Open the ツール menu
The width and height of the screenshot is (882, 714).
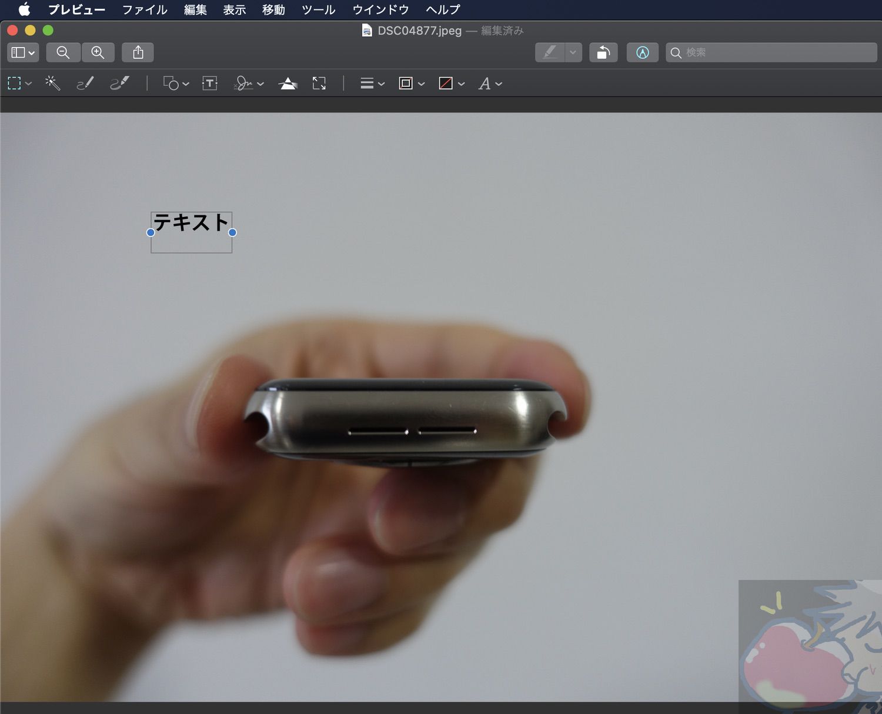pyautogui.click(x=318, y=9)
